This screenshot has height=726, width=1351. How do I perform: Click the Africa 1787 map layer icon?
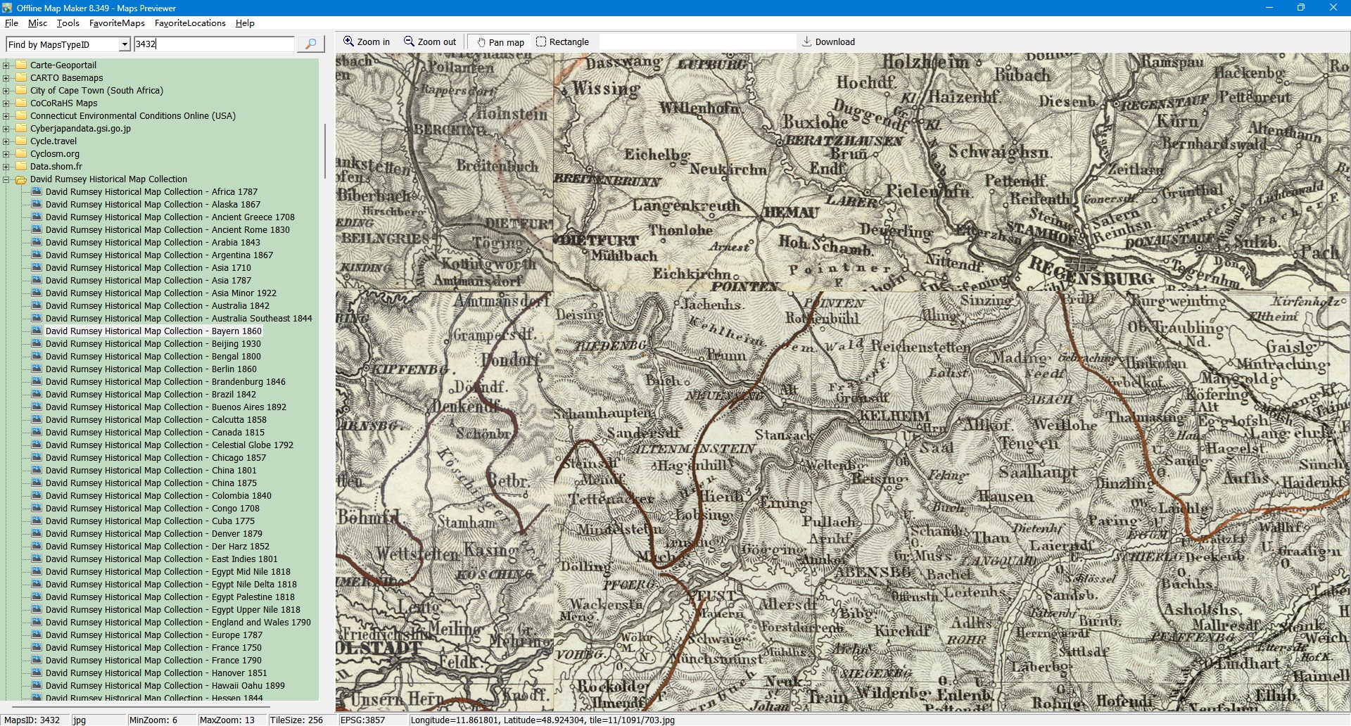click(x=37, y=191)
